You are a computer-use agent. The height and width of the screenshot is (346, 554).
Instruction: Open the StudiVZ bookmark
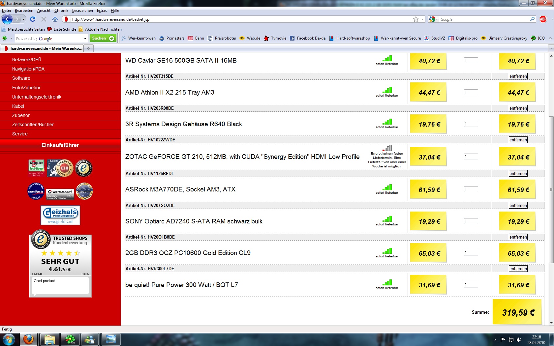click(x=435, y=38)
